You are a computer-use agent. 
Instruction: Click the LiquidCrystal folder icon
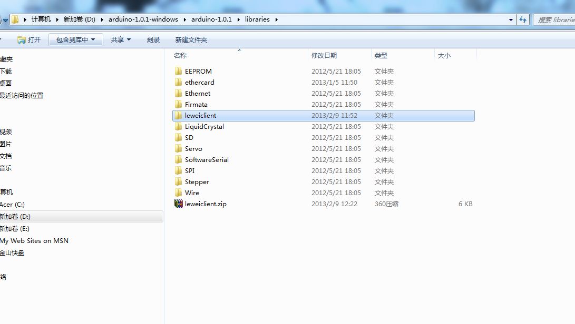click(178, 126)
